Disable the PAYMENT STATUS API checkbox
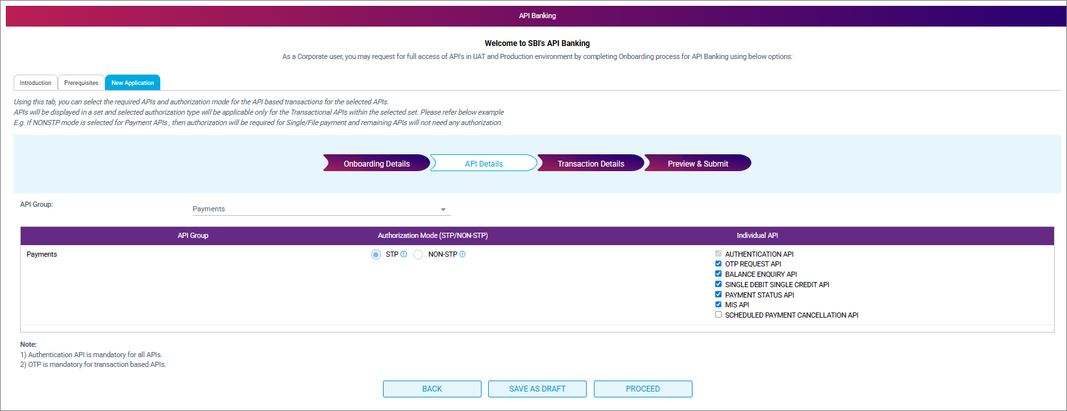This screenshot has height=411, width=1067. point(718,294)
